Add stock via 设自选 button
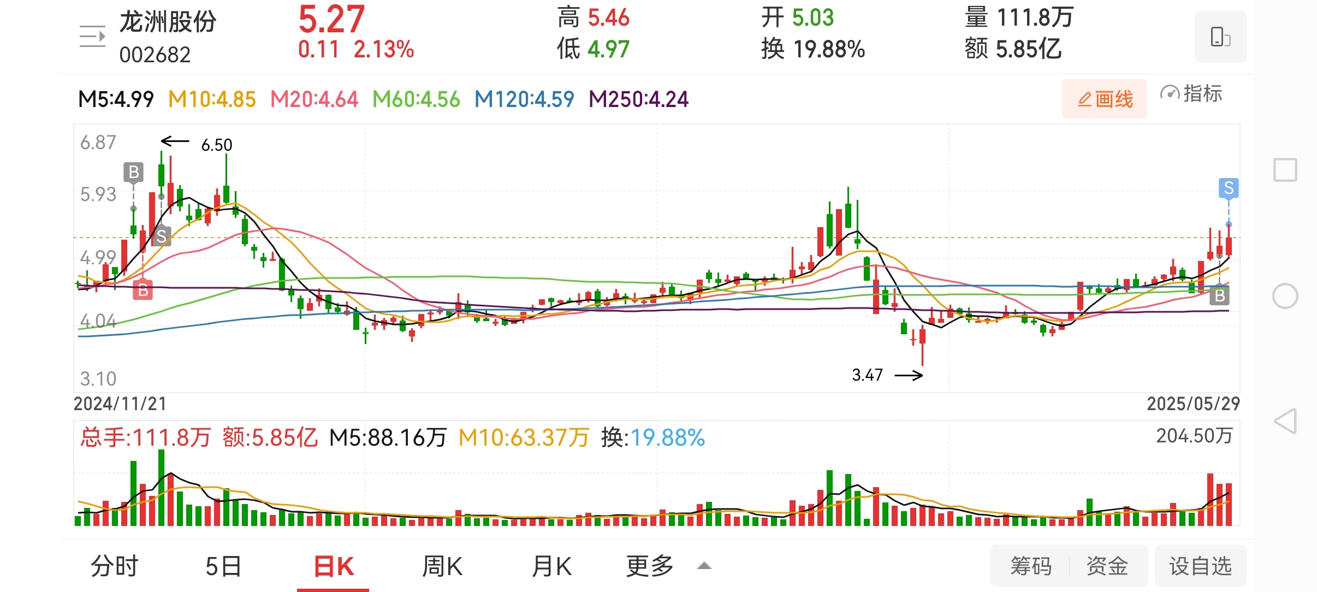This screenshot has height=592, width=1317. click(x=1200, y=566)
